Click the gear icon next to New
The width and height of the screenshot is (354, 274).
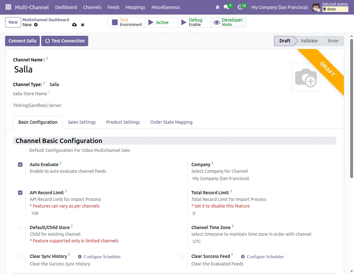click(x=36, y=25)
